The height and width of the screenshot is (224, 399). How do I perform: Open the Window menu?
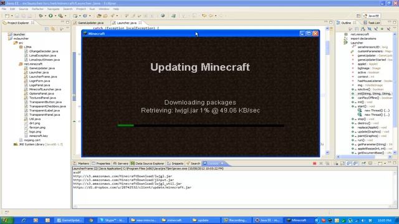[104, 9]
